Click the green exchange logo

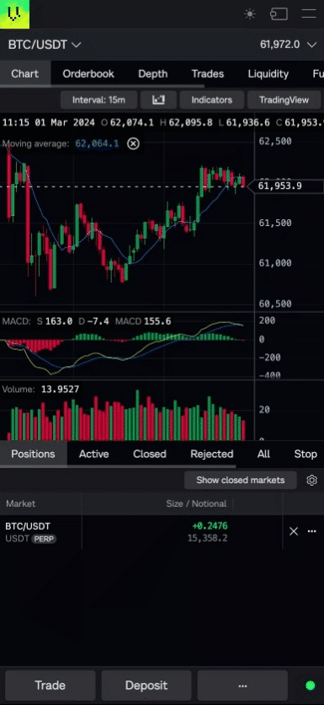click(x=15, y=14)
